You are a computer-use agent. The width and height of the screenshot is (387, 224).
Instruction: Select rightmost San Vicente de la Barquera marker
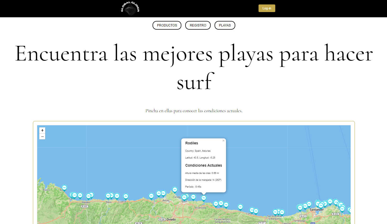pos(282,212)
